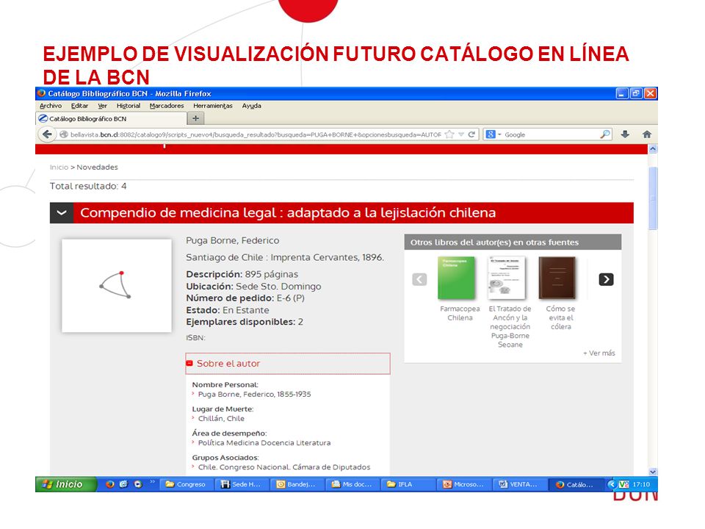
Task: Click the 17:10 taskbar clock
Action: click(641, 484)
